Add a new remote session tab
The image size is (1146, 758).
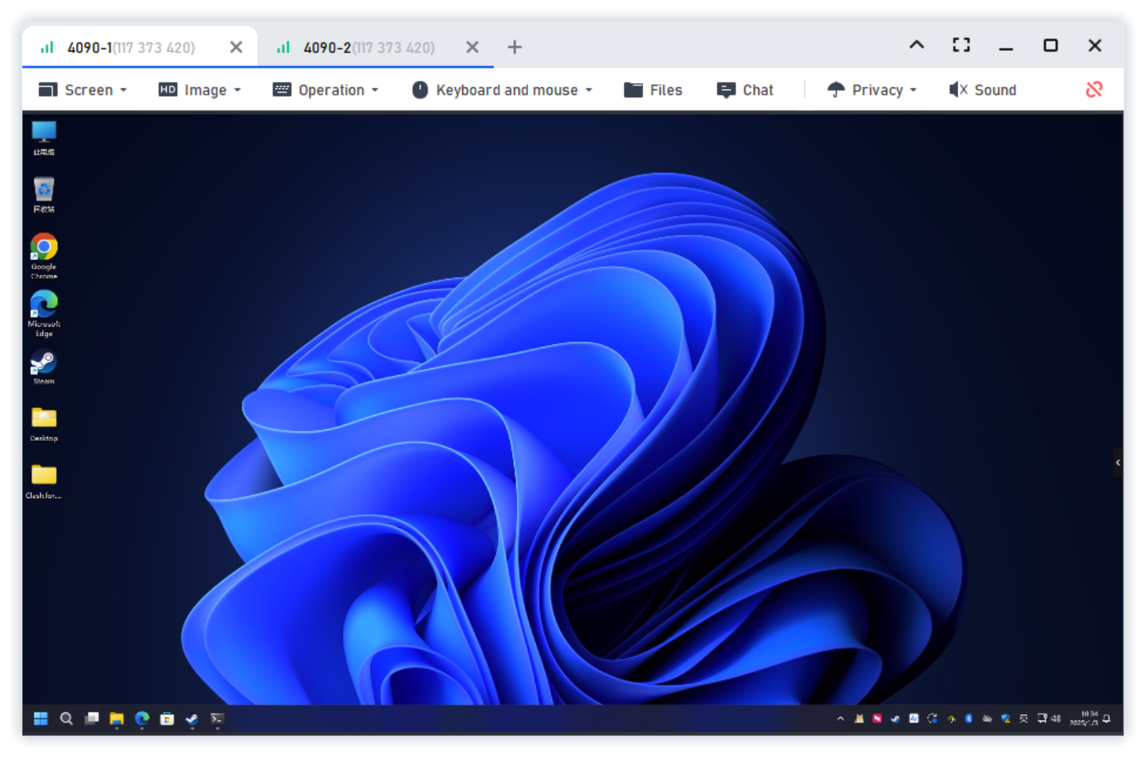point(515,47)
